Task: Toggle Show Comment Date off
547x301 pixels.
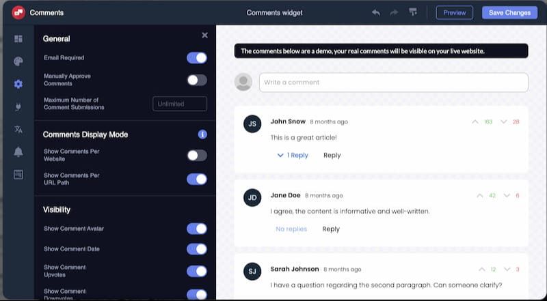Action: (197, 248)
